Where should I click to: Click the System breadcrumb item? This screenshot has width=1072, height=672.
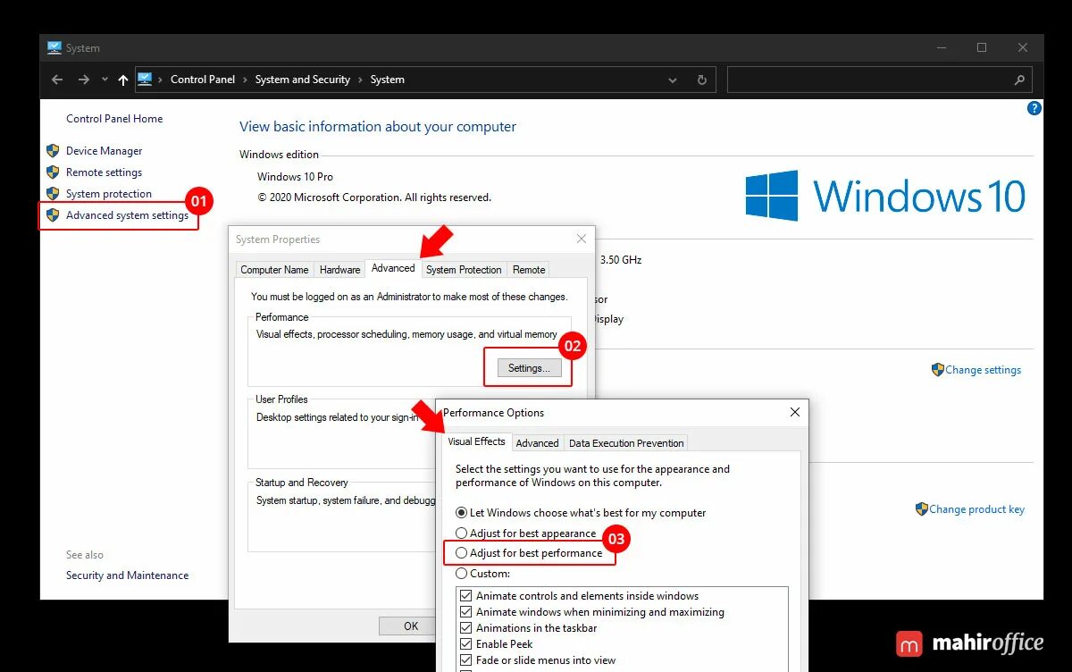tap(388, 80)
